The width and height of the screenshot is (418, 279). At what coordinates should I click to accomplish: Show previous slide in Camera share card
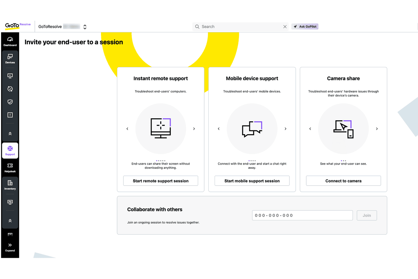pos(310,129)
